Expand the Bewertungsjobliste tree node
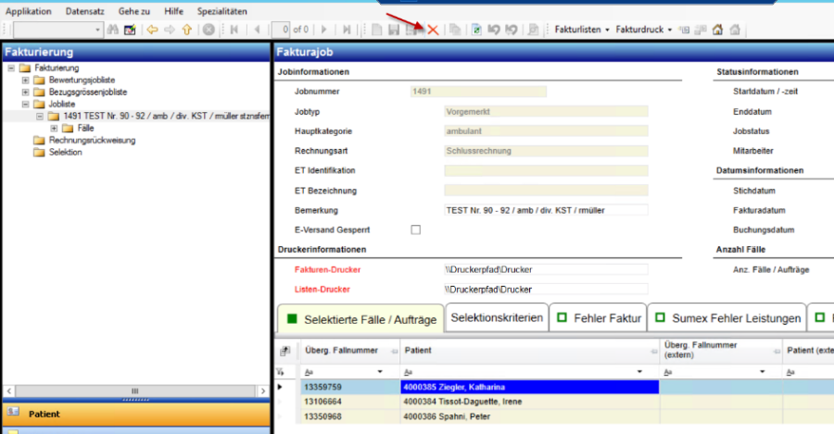 pos(26,81)
